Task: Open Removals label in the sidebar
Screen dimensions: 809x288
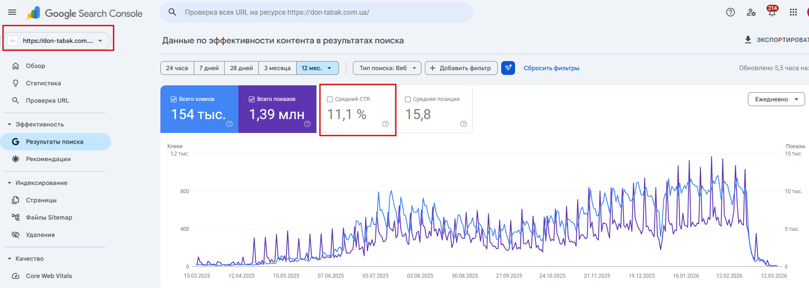Action: (x=40, y=235)
